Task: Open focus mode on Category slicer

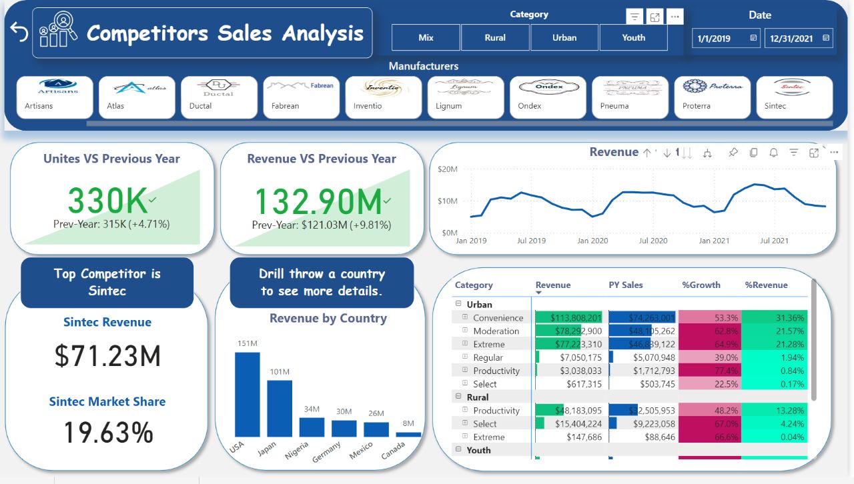Action: (655, 17)
